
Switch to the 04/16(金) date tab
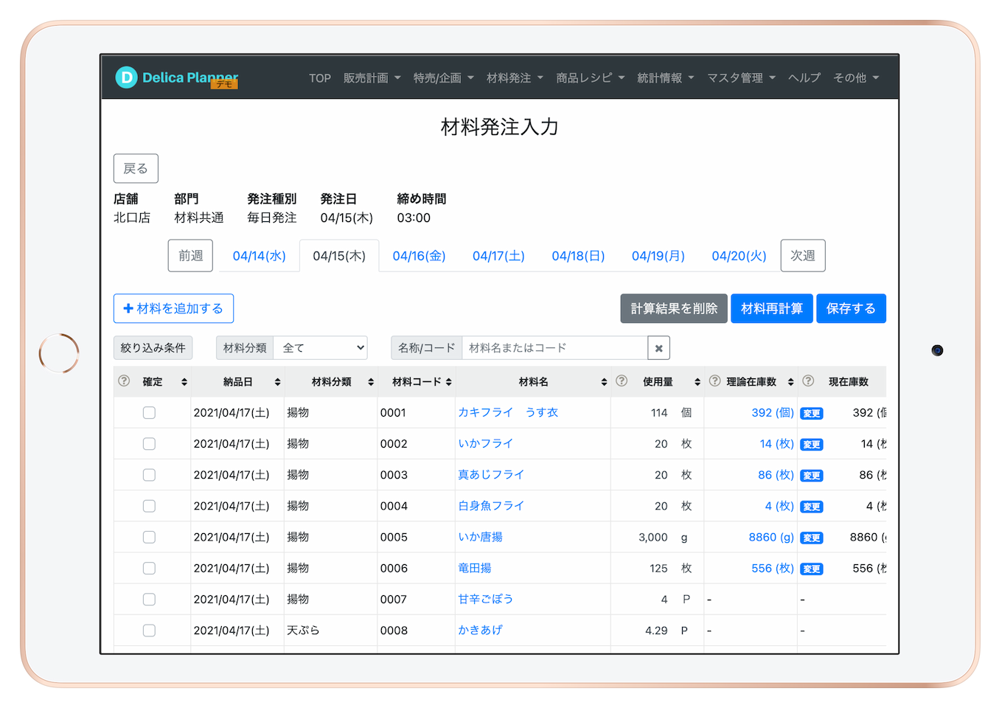pos(418,255)
